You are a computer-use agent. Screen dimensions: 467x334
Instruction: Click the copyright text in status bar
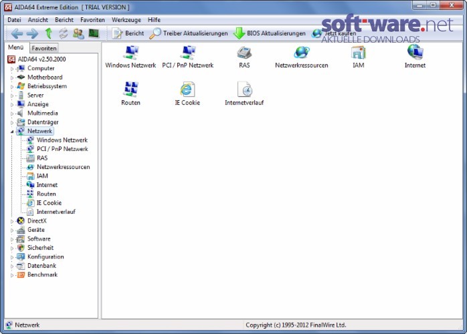click(296, 325)
